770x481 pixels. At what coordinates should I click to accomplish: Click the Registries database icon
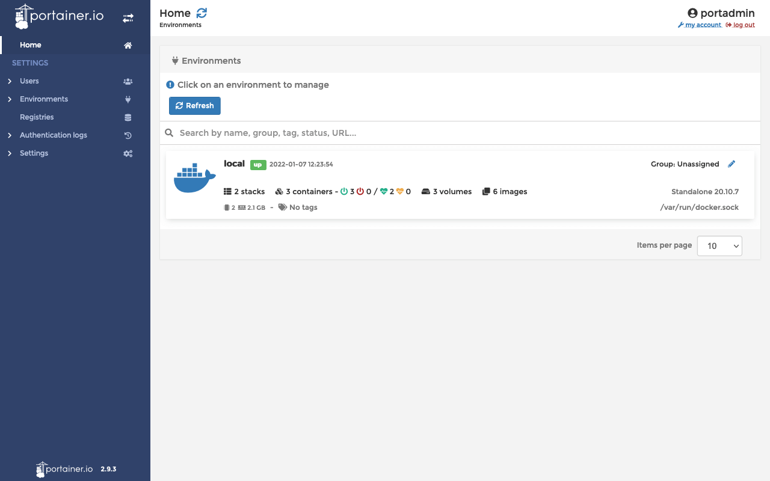[x=128, y=117]
